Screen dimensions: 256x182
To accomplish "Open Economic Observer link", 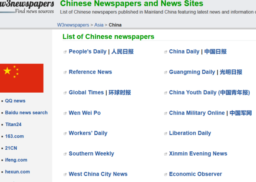I will pyautogui.click(x=195, y=174).
